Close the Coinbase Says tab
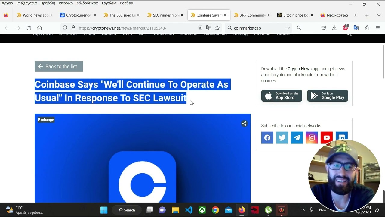The image size is (385, 217). 225,15
